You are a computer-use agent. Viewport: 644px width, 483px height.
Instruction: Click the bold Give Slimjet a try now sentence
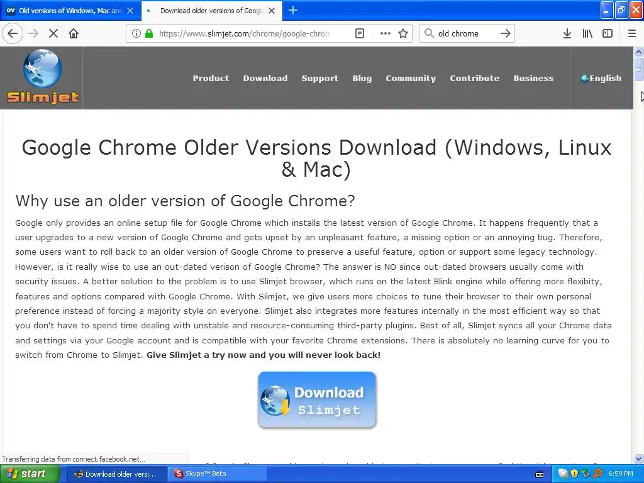point(264,355)
